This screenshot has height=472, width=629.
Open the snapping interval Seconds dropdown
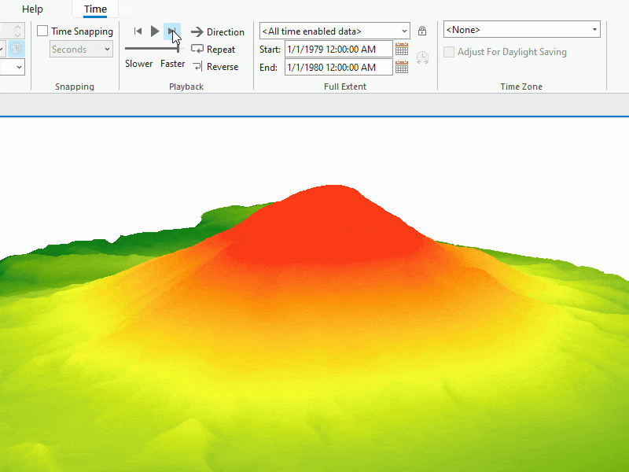[x=81, y=49]
